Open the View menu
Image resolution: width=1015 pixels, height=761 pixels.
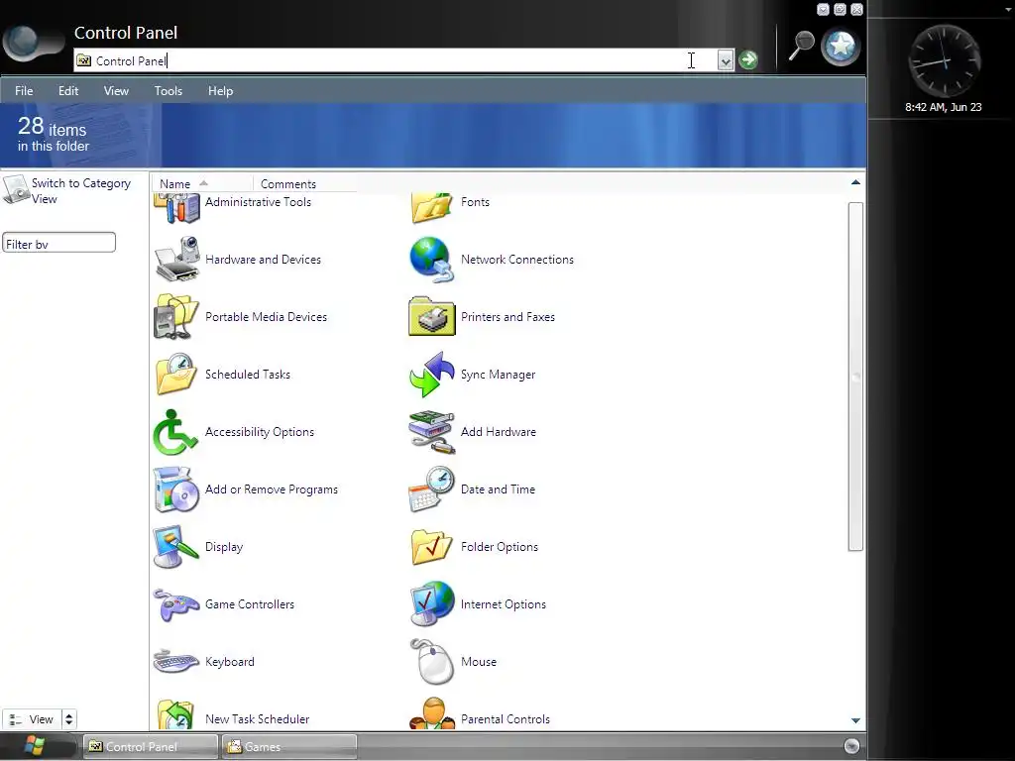pyautogui.click(x=116, y=91)
